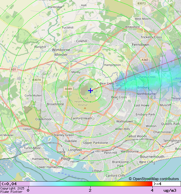Click the 'Hampreston' label

(112, 65)
